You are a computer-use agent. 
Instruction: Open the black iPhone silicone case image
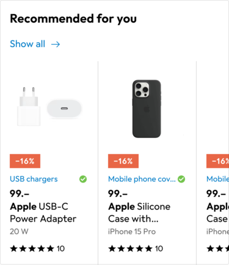point(147,109)
